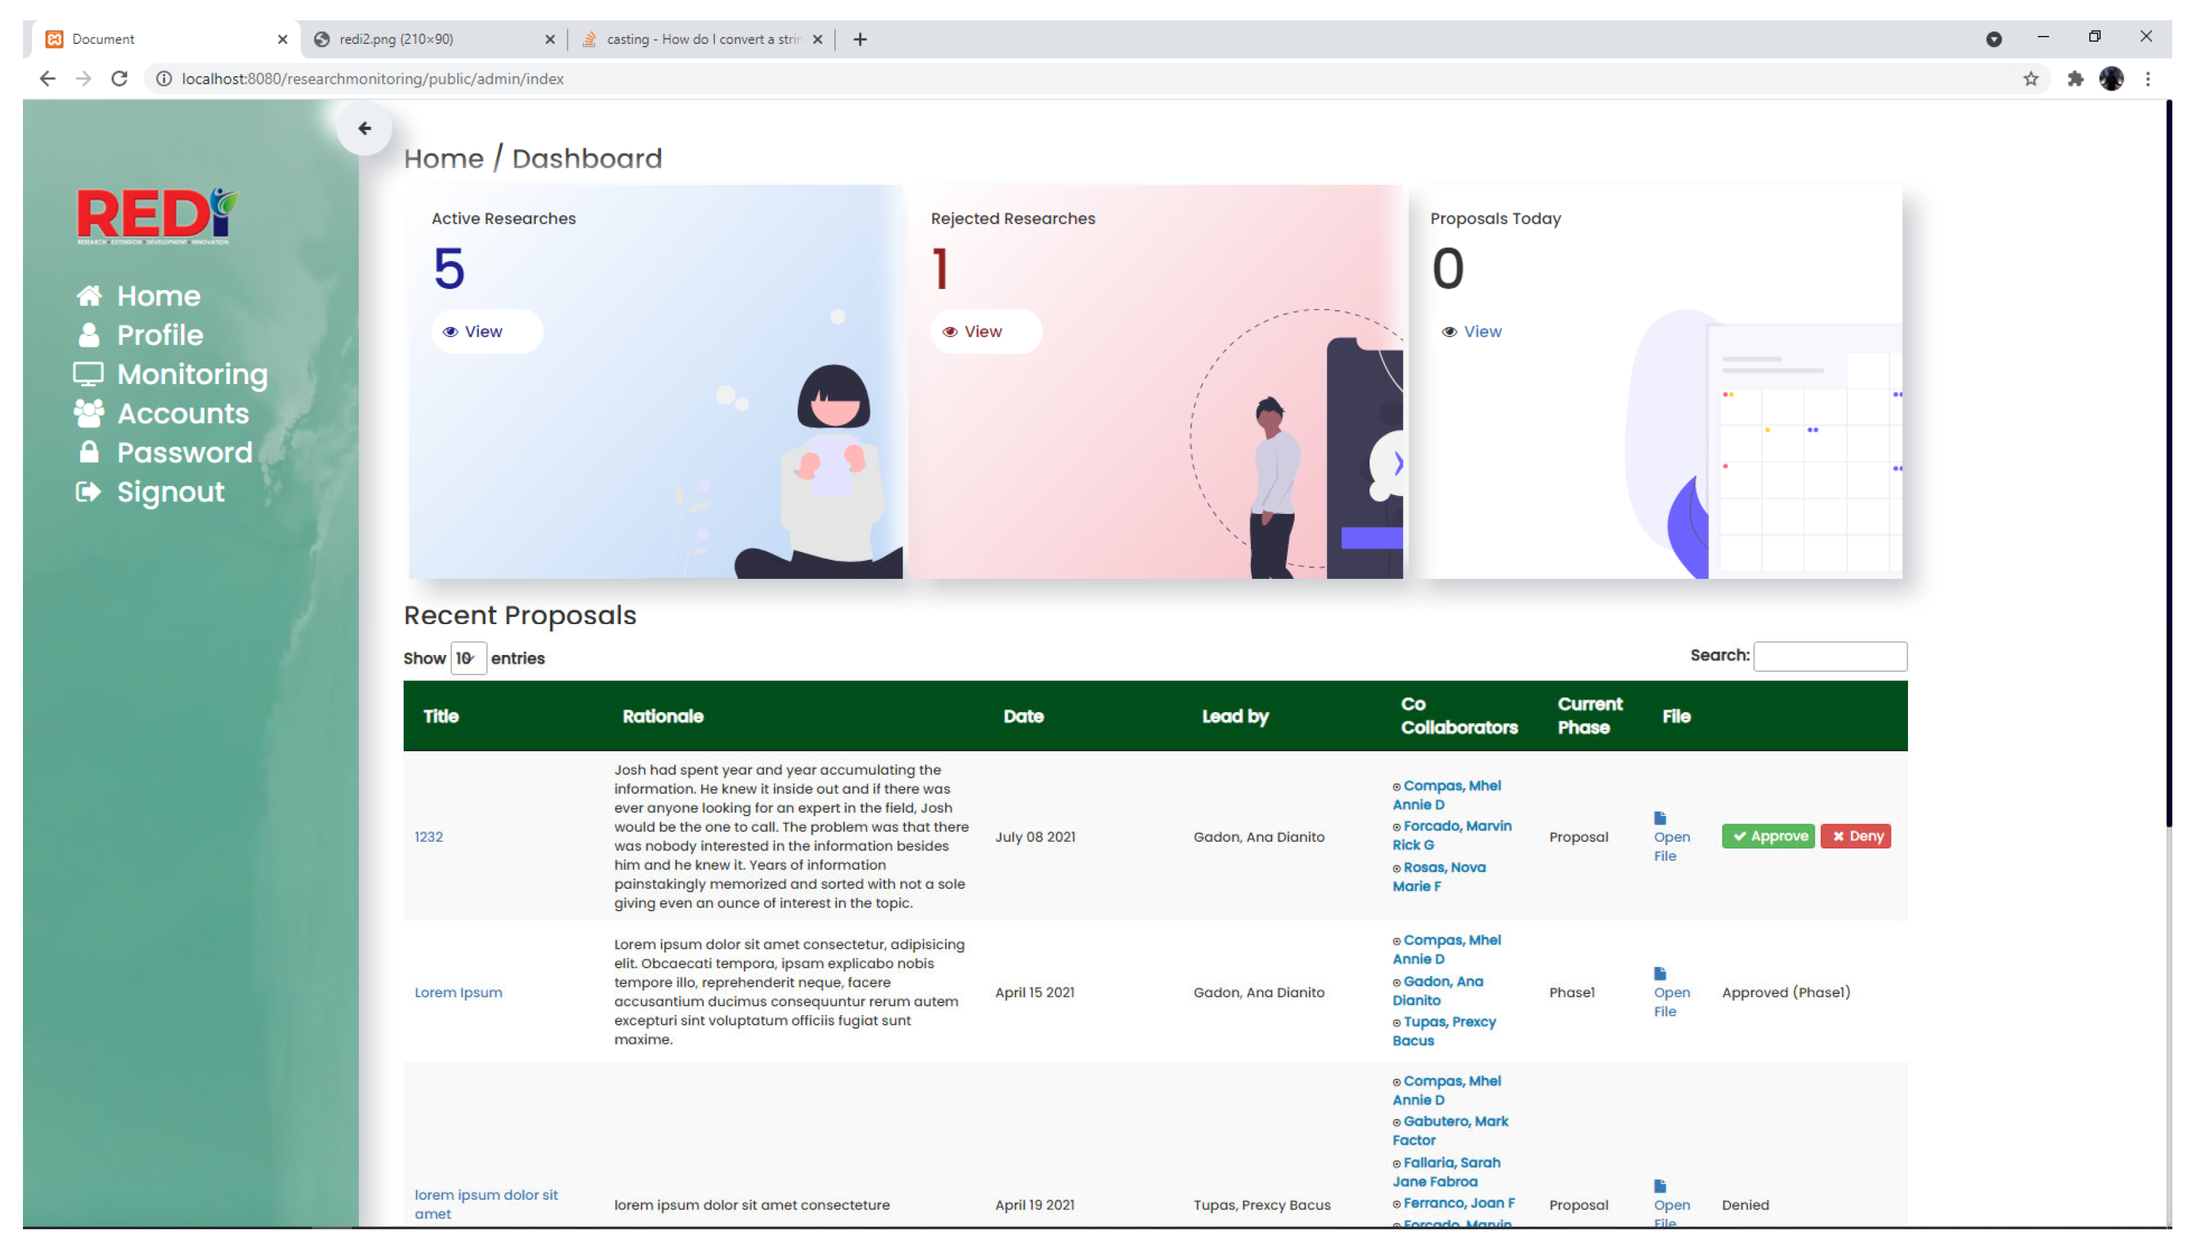Deny the 1232 proposal
The width and height of the screenshot is (2192, 1245).
[x=1855, y=837]
